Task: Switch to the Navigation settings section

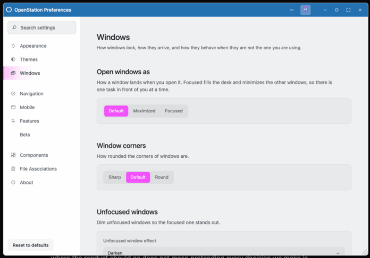Action: click(x=42, y=94)
